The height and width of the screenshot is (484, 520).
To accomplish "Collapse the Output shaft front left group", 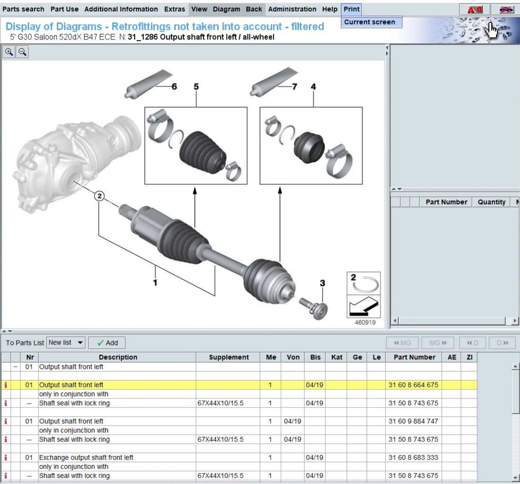I will click(15, 367).
